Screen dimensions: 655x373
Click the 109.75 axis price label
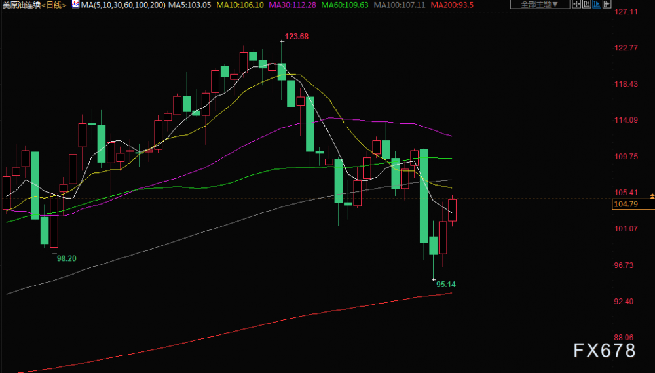(x=626, y=157)
